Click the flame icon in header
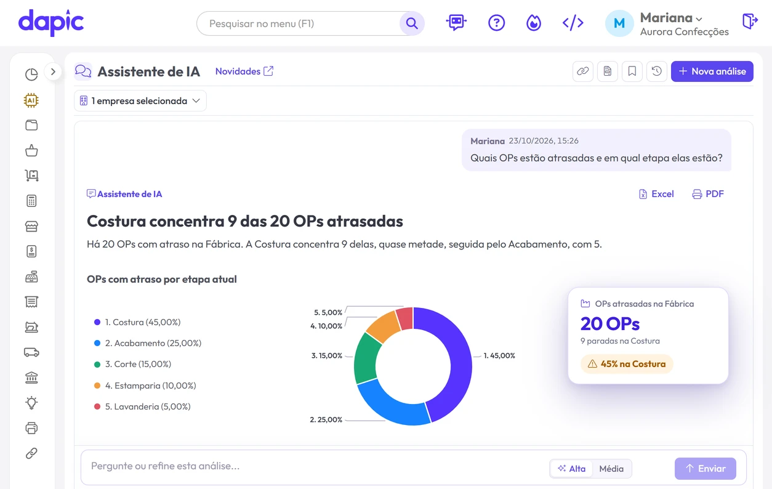The image size is (772, 489). tap(534, 23)
